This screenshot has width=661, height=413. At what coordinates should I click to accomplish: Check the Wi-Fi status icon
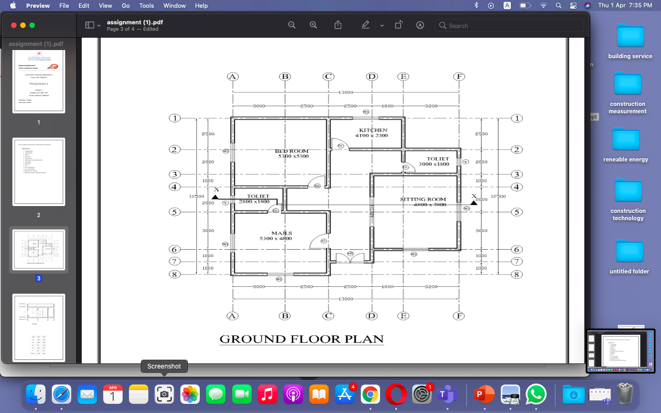point(543,6)
